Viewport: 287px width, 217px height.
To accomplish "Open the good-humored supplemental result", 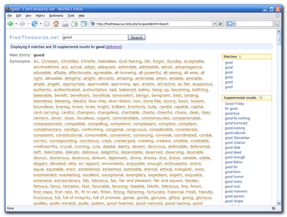I will point(236,123).
